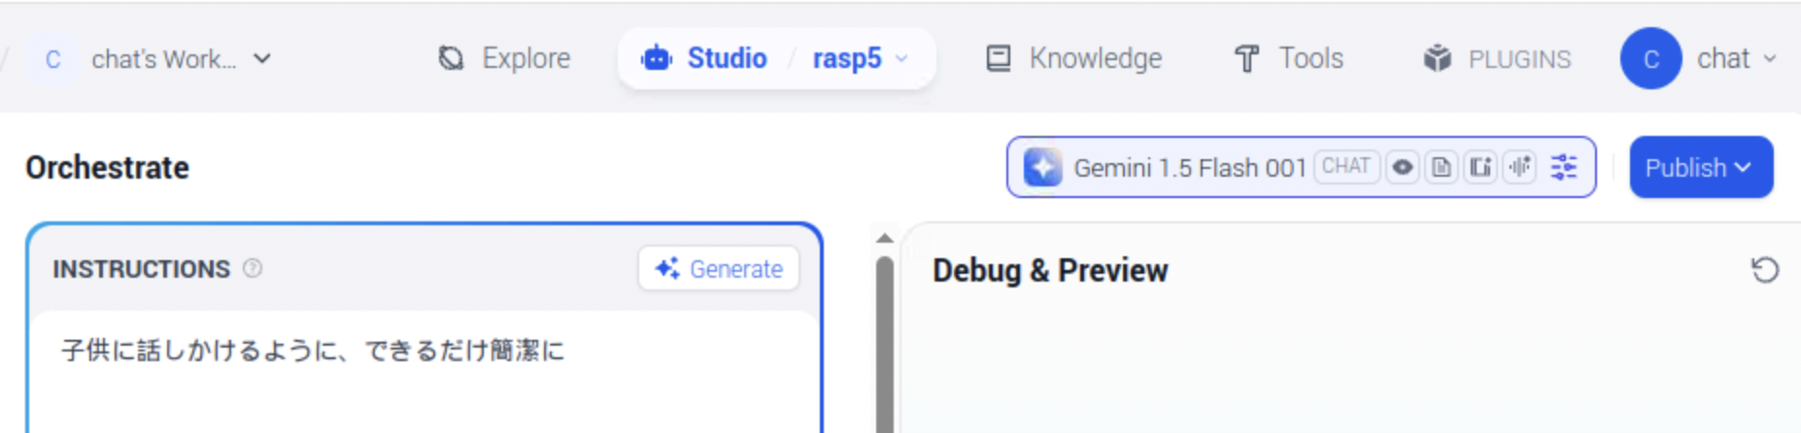Go to the Explore tab
The height and width of the screenshot is (433, 1801).
click(x=504, y=58)
